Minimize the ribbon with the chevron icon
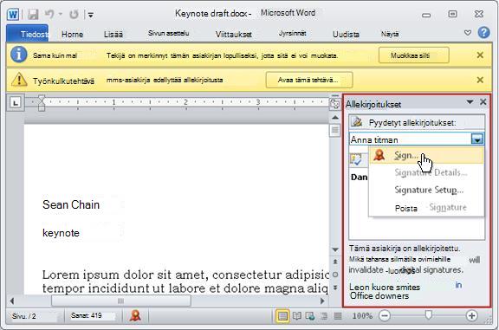This screenshot has height=330, width=499. click(x=468, y=33)
